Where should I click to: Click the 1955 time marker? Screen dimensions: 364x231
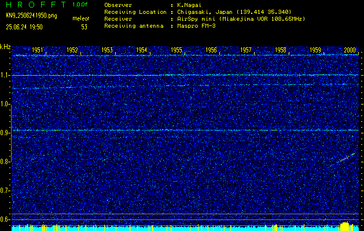(177, 50)
